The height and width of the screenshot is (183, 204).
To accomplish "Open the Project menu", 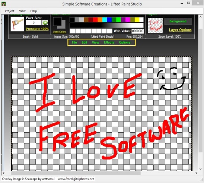I will pyautogui.click(x=10, y=11).
